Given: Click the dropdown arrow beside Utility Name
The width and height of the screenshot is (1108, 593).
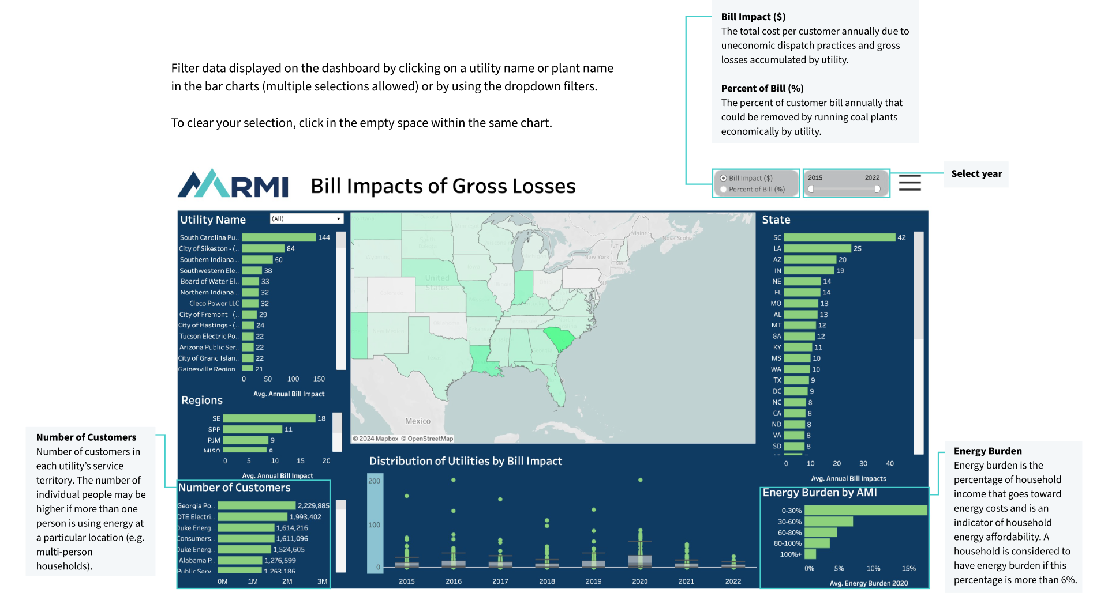Looking at the screenshot, I should 339,219.
